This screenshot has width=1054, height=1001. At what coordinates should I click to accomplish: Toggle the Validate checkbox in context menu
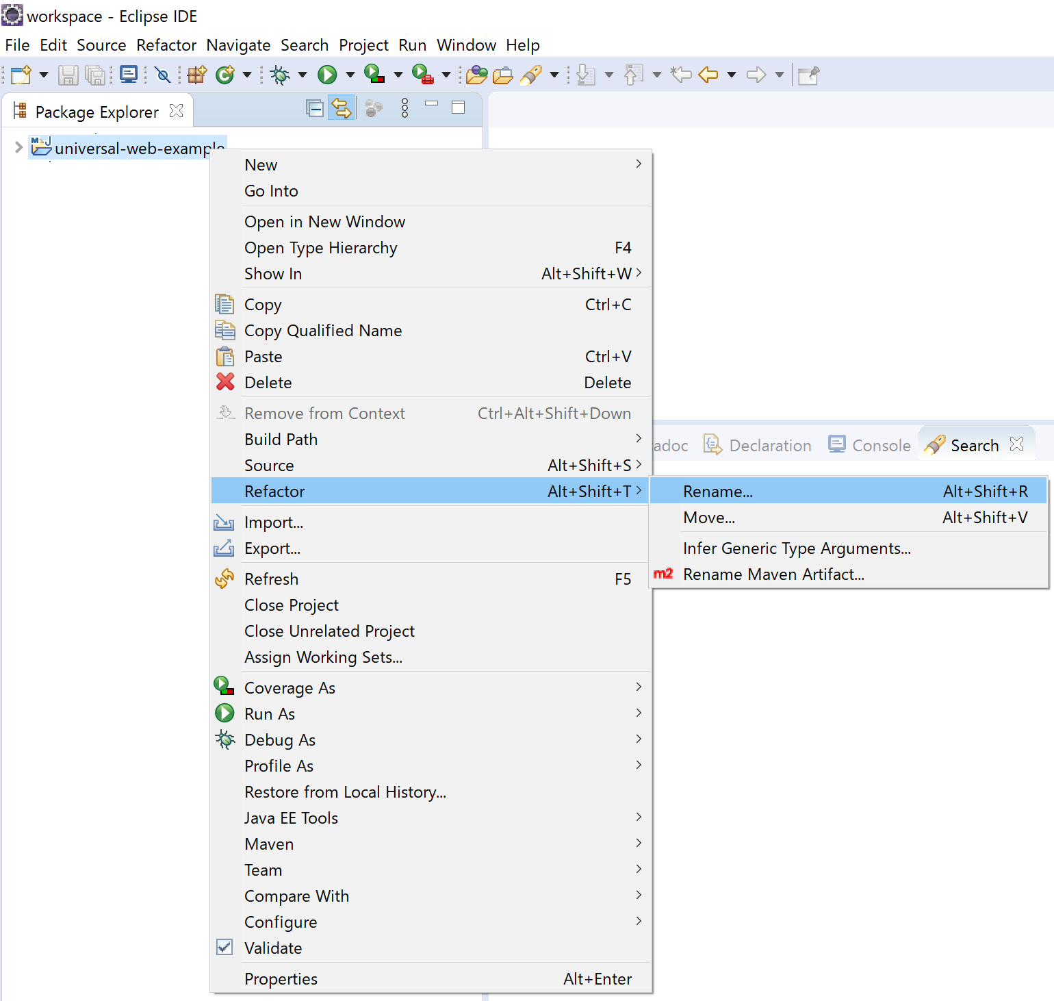pos(224,947)
